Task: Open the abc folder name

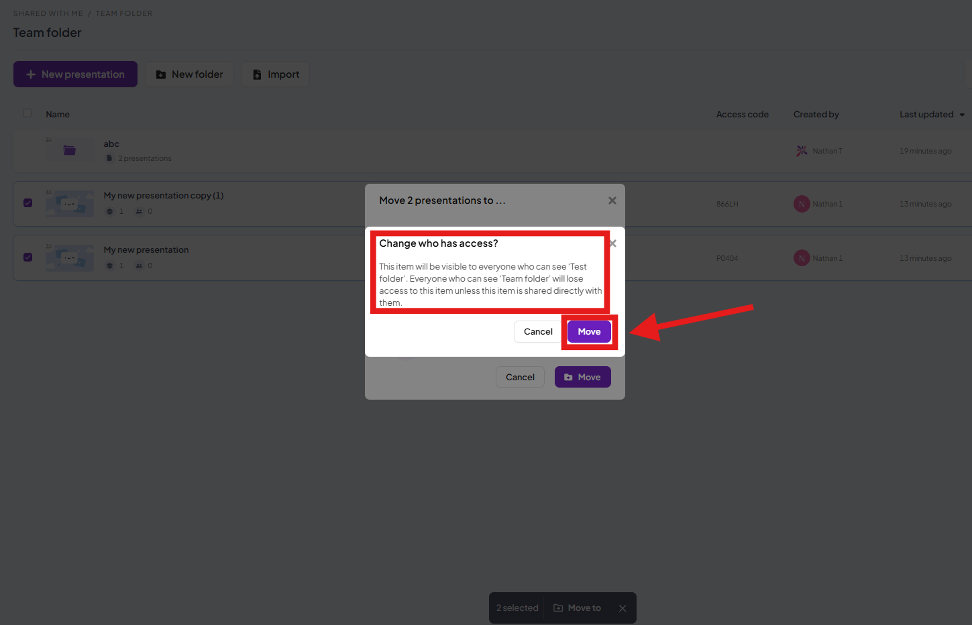Action: coord(111,144)
